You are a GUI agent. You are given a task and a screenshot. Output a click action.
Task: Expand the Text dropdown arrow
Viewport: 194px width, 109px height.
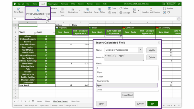138,11
